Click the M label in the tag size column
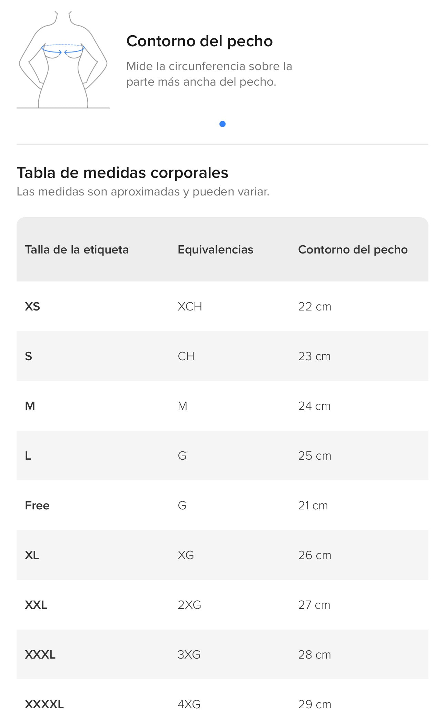The width and height of the screenshot is (445, 728). 30,406
